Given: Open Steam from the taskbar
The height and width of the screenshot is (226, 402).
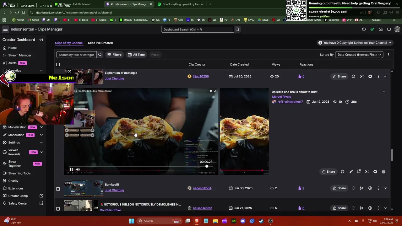Looking at the screenshot, I should point(261,221).
